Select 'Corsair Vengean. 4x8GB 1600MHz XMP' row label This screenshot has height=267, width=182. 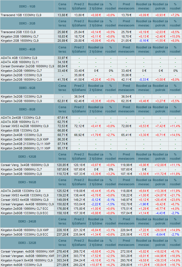tap(27, 251)
